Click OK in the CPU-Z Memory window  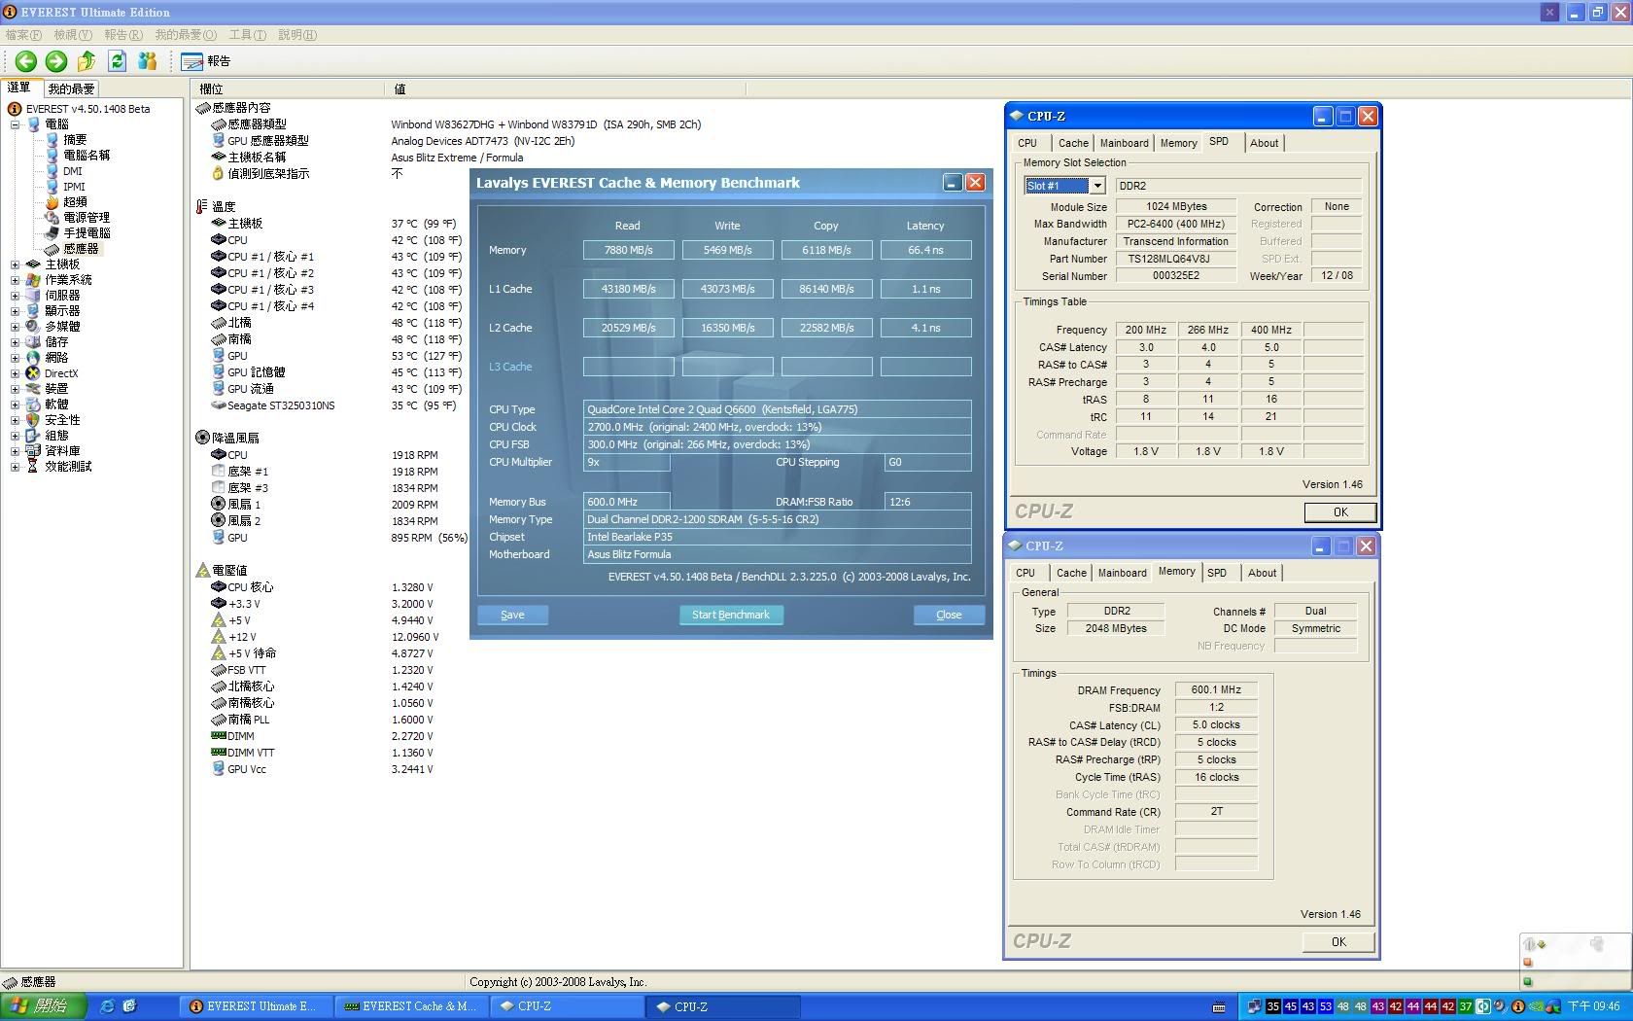[x=1338, y=942]
